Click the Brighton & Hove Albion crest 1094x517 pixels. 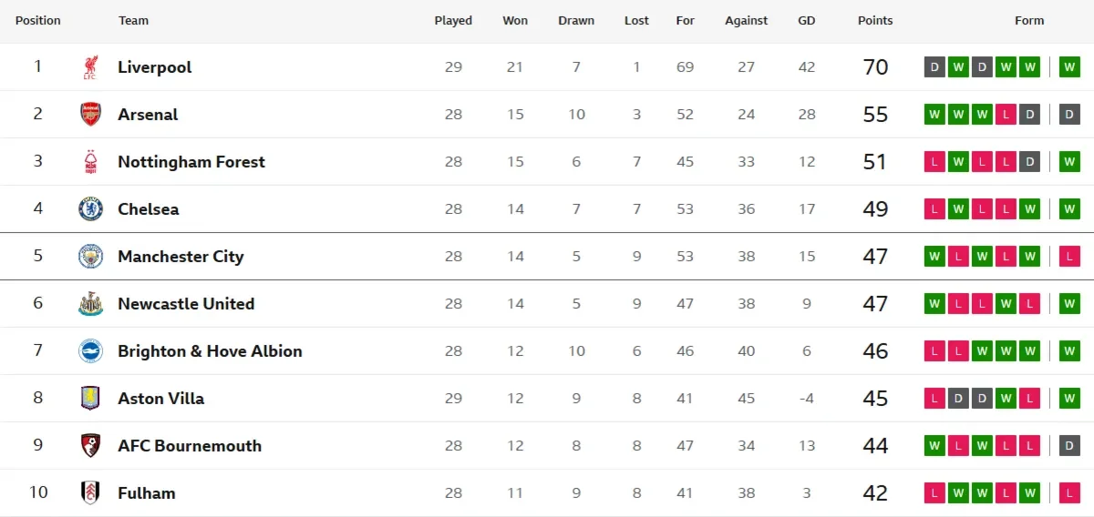coord(90,351)
